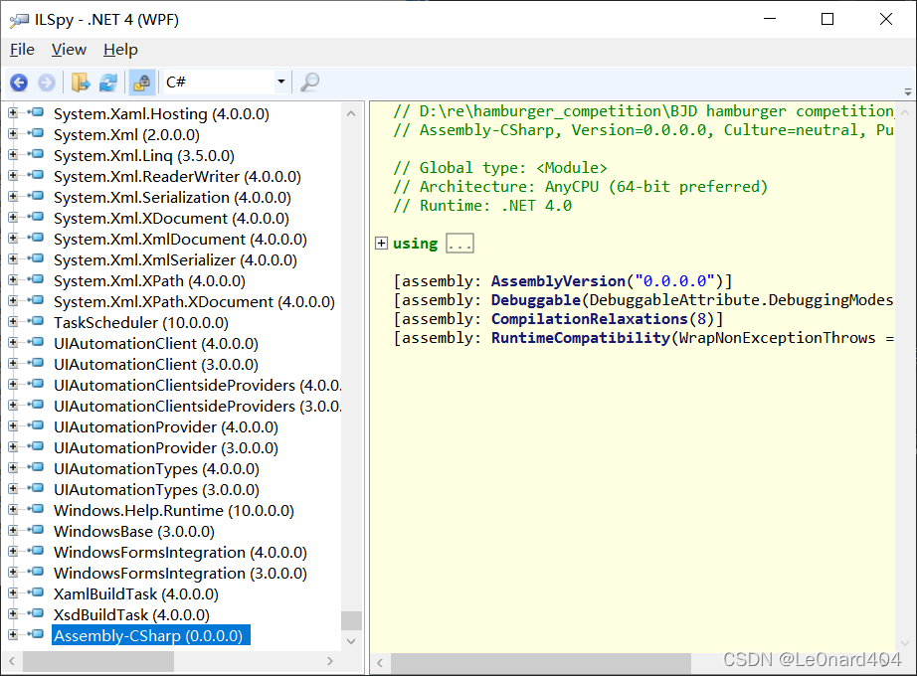This screenshot has height=676, width=917.
Task: Click the toolbar overflow arrow
Action: 908,91
